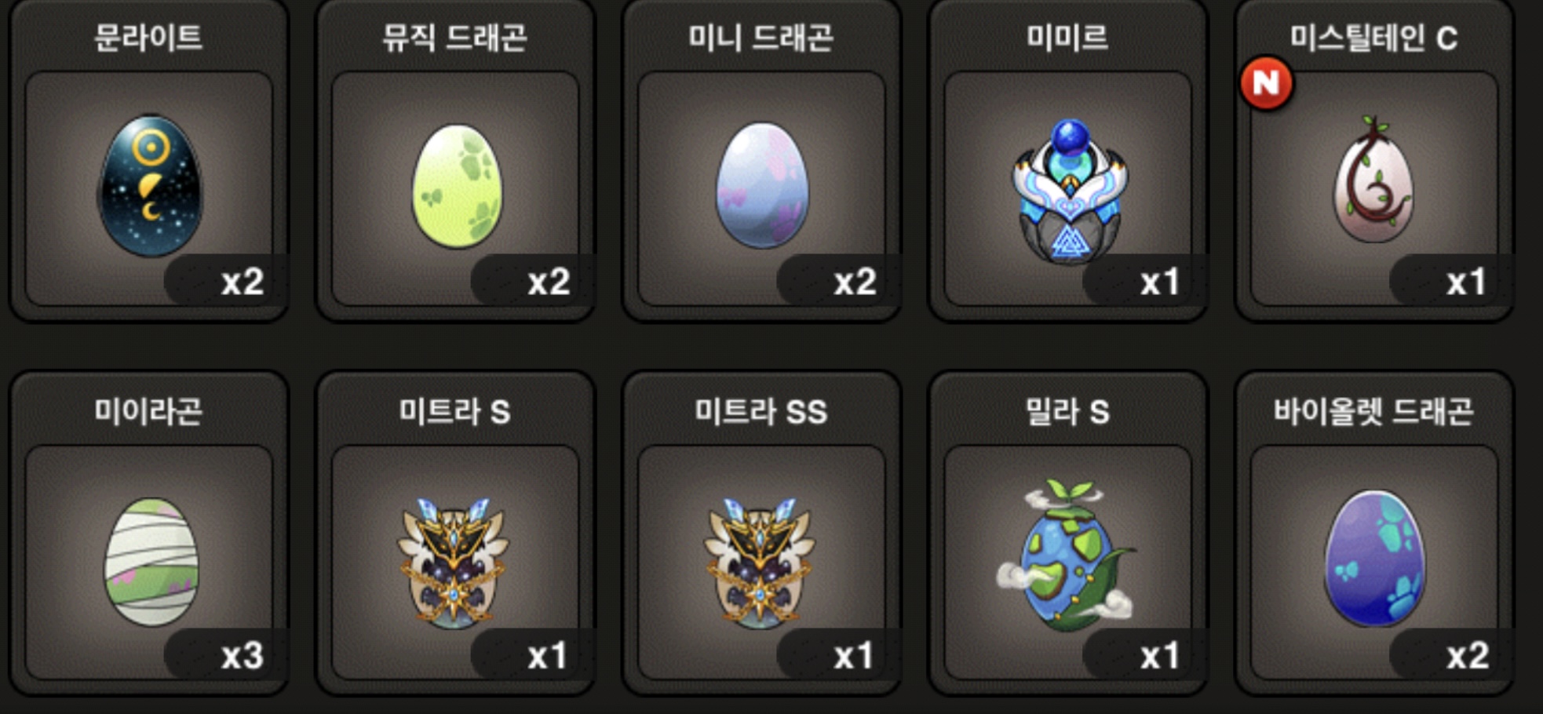
Task: Choose the 미트라 S ornate egg
Action: [x=454, y=562]
